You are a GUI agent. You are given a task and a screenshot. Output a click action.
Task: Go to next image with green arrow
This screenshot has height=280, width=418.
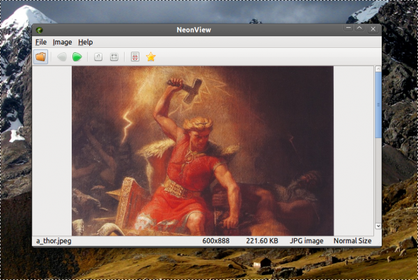(x=77, y=56)
